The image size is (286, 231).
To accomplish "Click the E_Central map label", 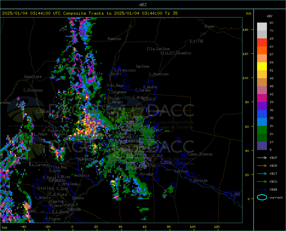I will 140,108.
